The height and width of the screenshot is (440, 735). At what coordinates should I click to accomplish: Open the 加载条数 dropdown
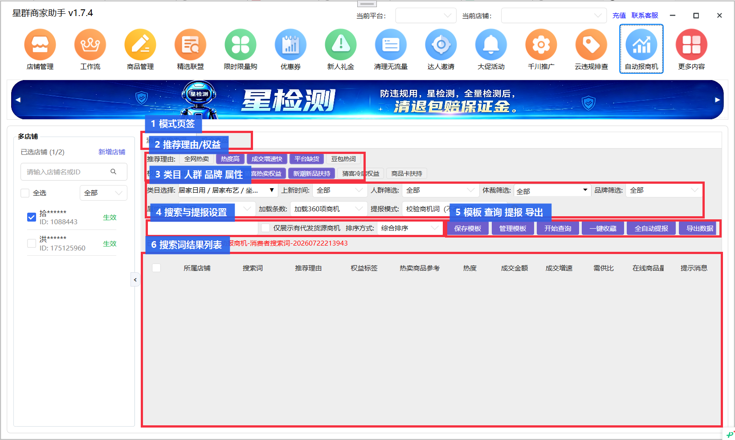point(329,209)
